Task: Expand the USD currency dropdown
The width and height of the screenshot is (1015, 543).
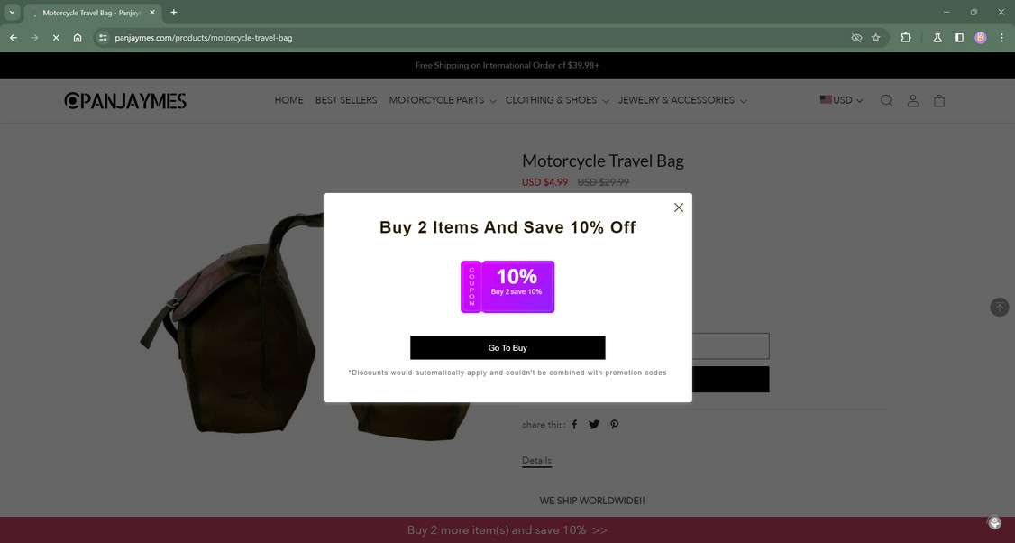Action: coord(842,100)
